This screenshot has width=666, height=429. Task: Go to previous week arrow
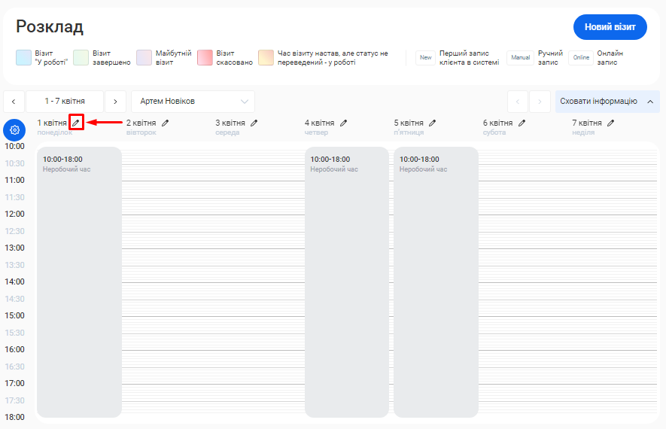point(14,102)
